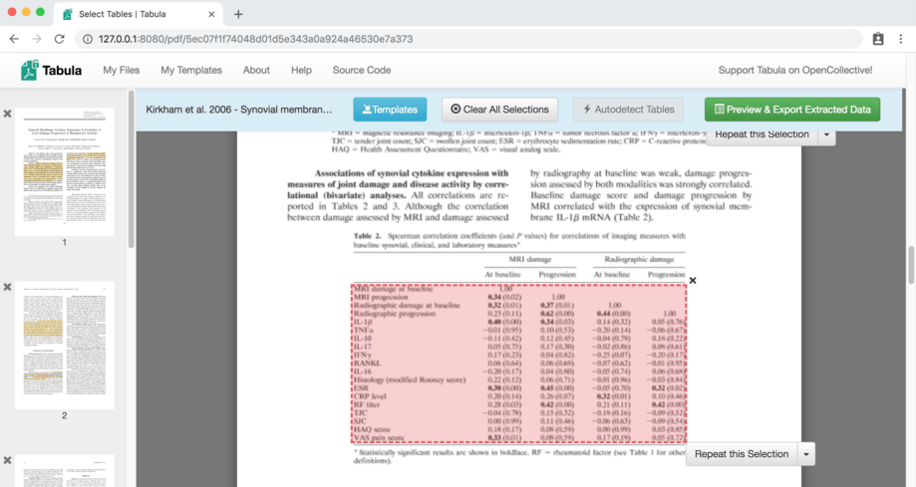Screen dimensions: 916x487
Task: Click Preview & Export Extracted Data
Action: (x=791, y=110)
